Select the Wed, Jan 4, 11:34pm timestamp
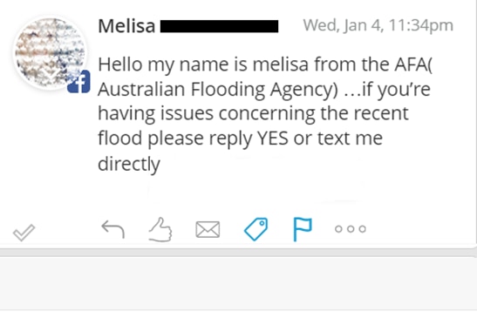The height and width of the screenshot is (318, 477). (x=378, y=25)
